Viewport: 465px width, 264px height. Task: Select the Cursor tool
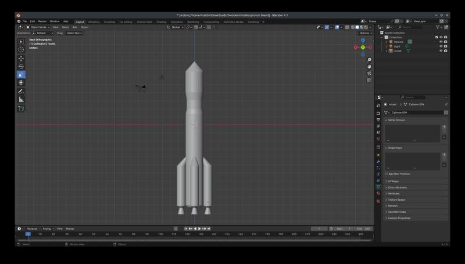point(21,50)
